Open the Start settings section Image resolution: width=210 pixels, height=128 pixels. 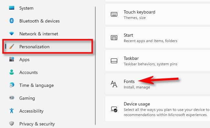[x=157, y=38]
